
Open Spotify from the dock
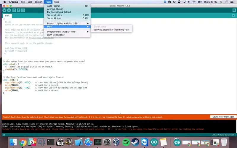pos(126,142)
